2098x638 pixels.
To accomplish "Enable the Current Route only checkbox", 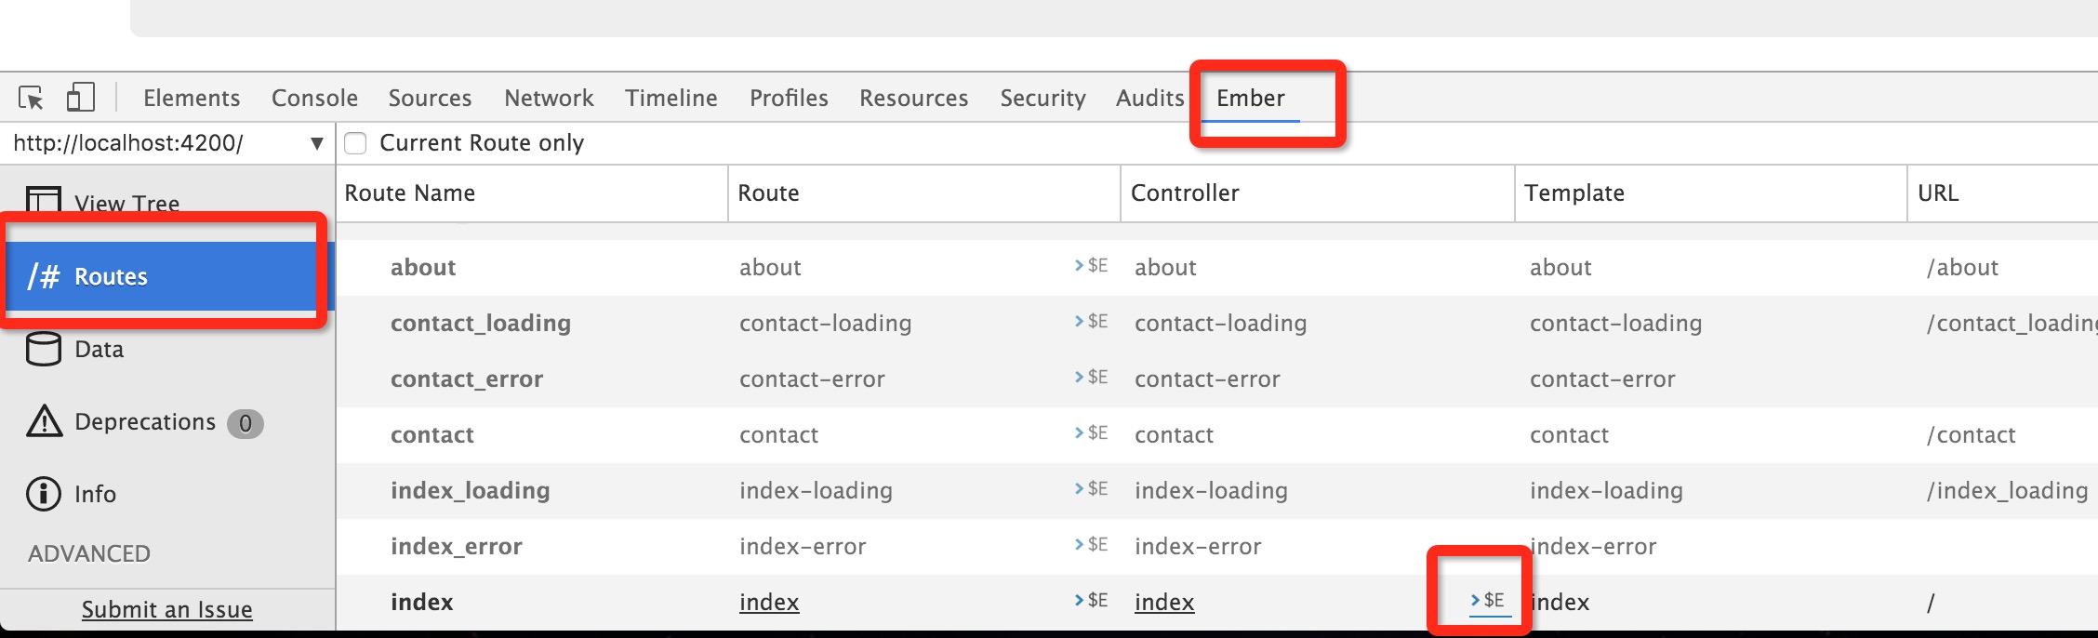I will point(355,143).
